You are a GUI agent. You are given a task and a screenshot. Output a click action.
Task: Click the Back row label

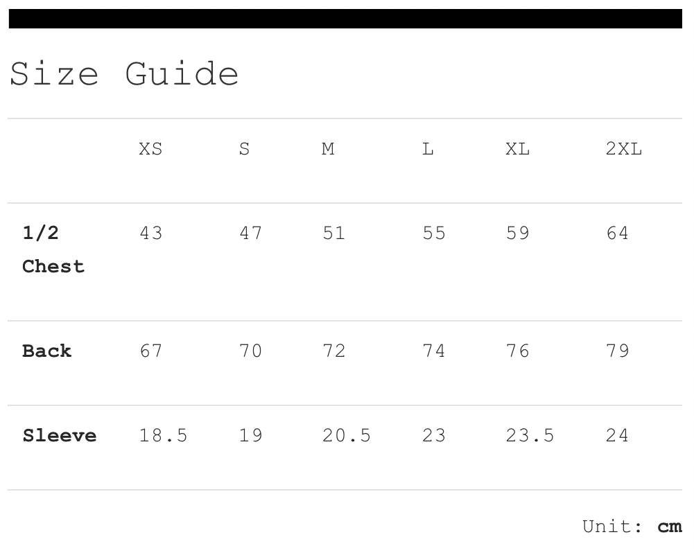tap(47, 351)
